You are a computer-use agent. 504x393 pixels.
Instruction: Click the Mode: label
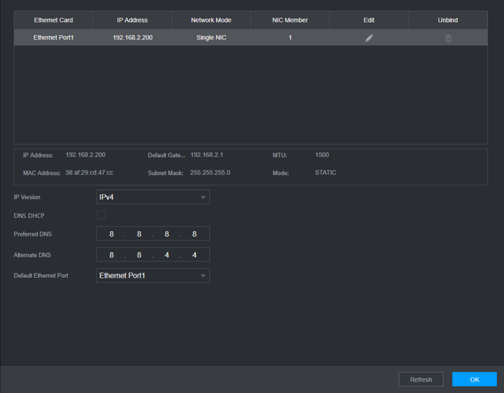coord(281,173)
